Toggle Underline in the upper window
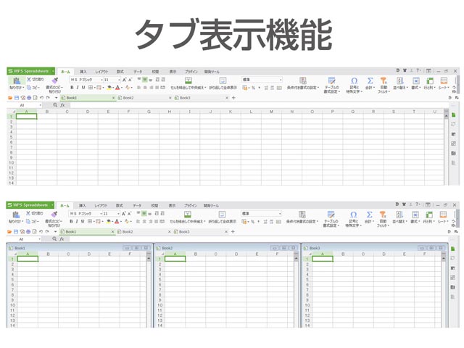Image resolution: width=464 pixels, height=348 pixels. 83,88
